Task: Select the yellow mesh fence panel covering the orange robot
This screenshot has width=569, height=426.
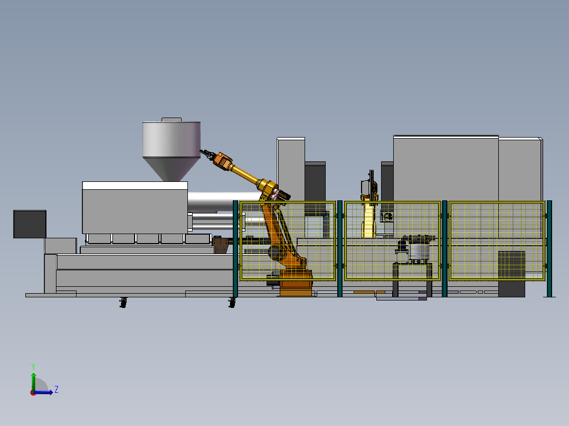Action: click(287, 241)
